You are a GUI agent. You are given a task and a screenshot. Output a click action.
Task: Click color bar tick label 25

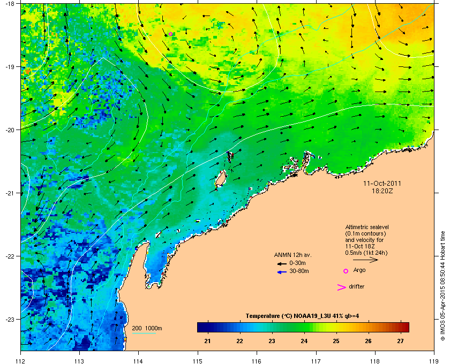click(x=336, y=341)
